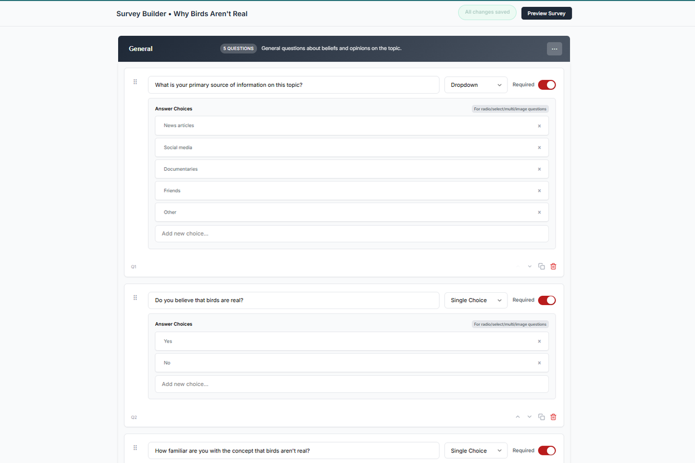Remove the Social media answer choice
The height and width of the screenshot is (463, 695).
pos(539,147)
